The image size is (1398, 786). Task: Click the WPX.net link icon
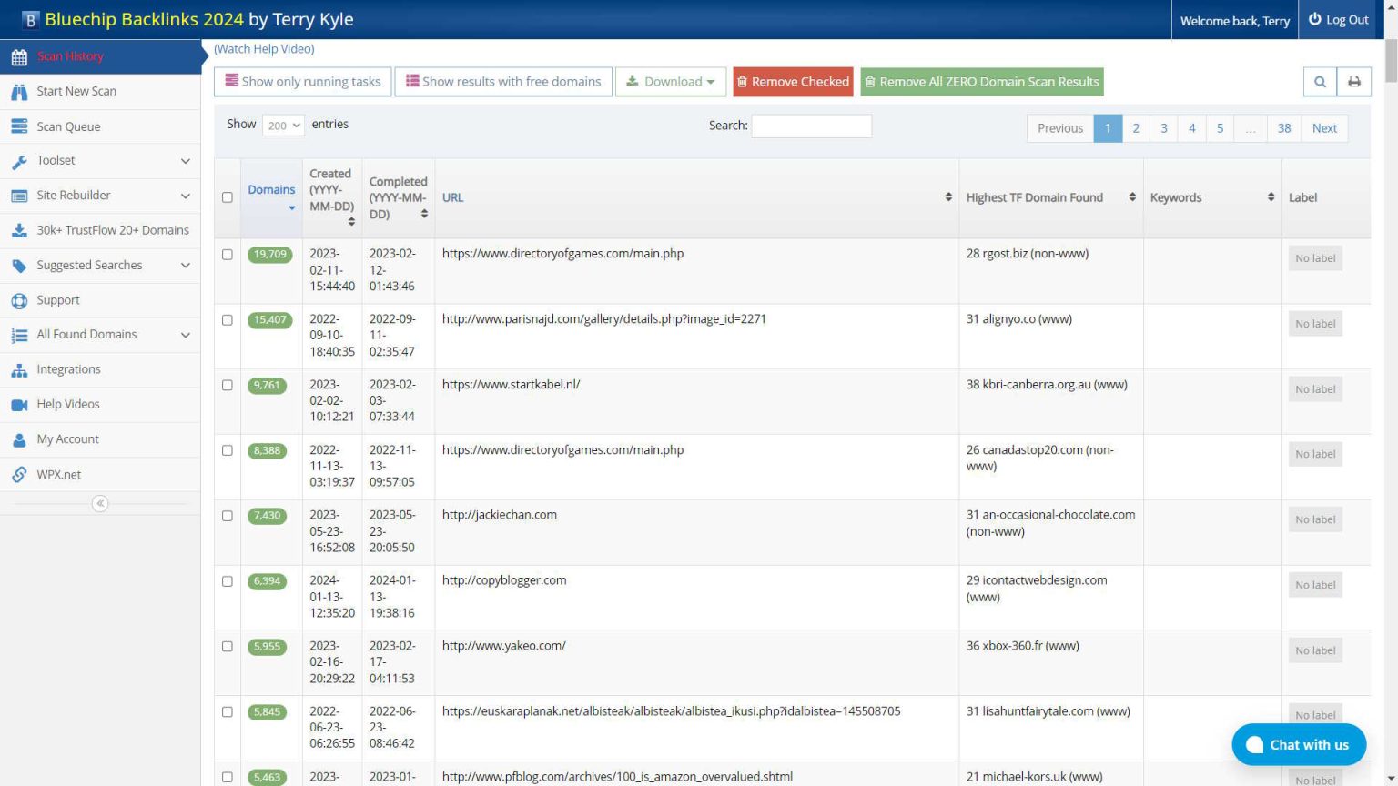[x=19, y=475]
